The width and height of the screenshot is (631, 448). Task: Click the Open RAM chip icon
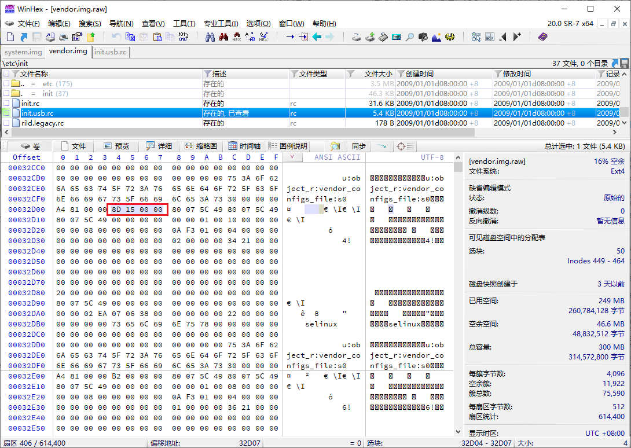click(x=383, y=37)
